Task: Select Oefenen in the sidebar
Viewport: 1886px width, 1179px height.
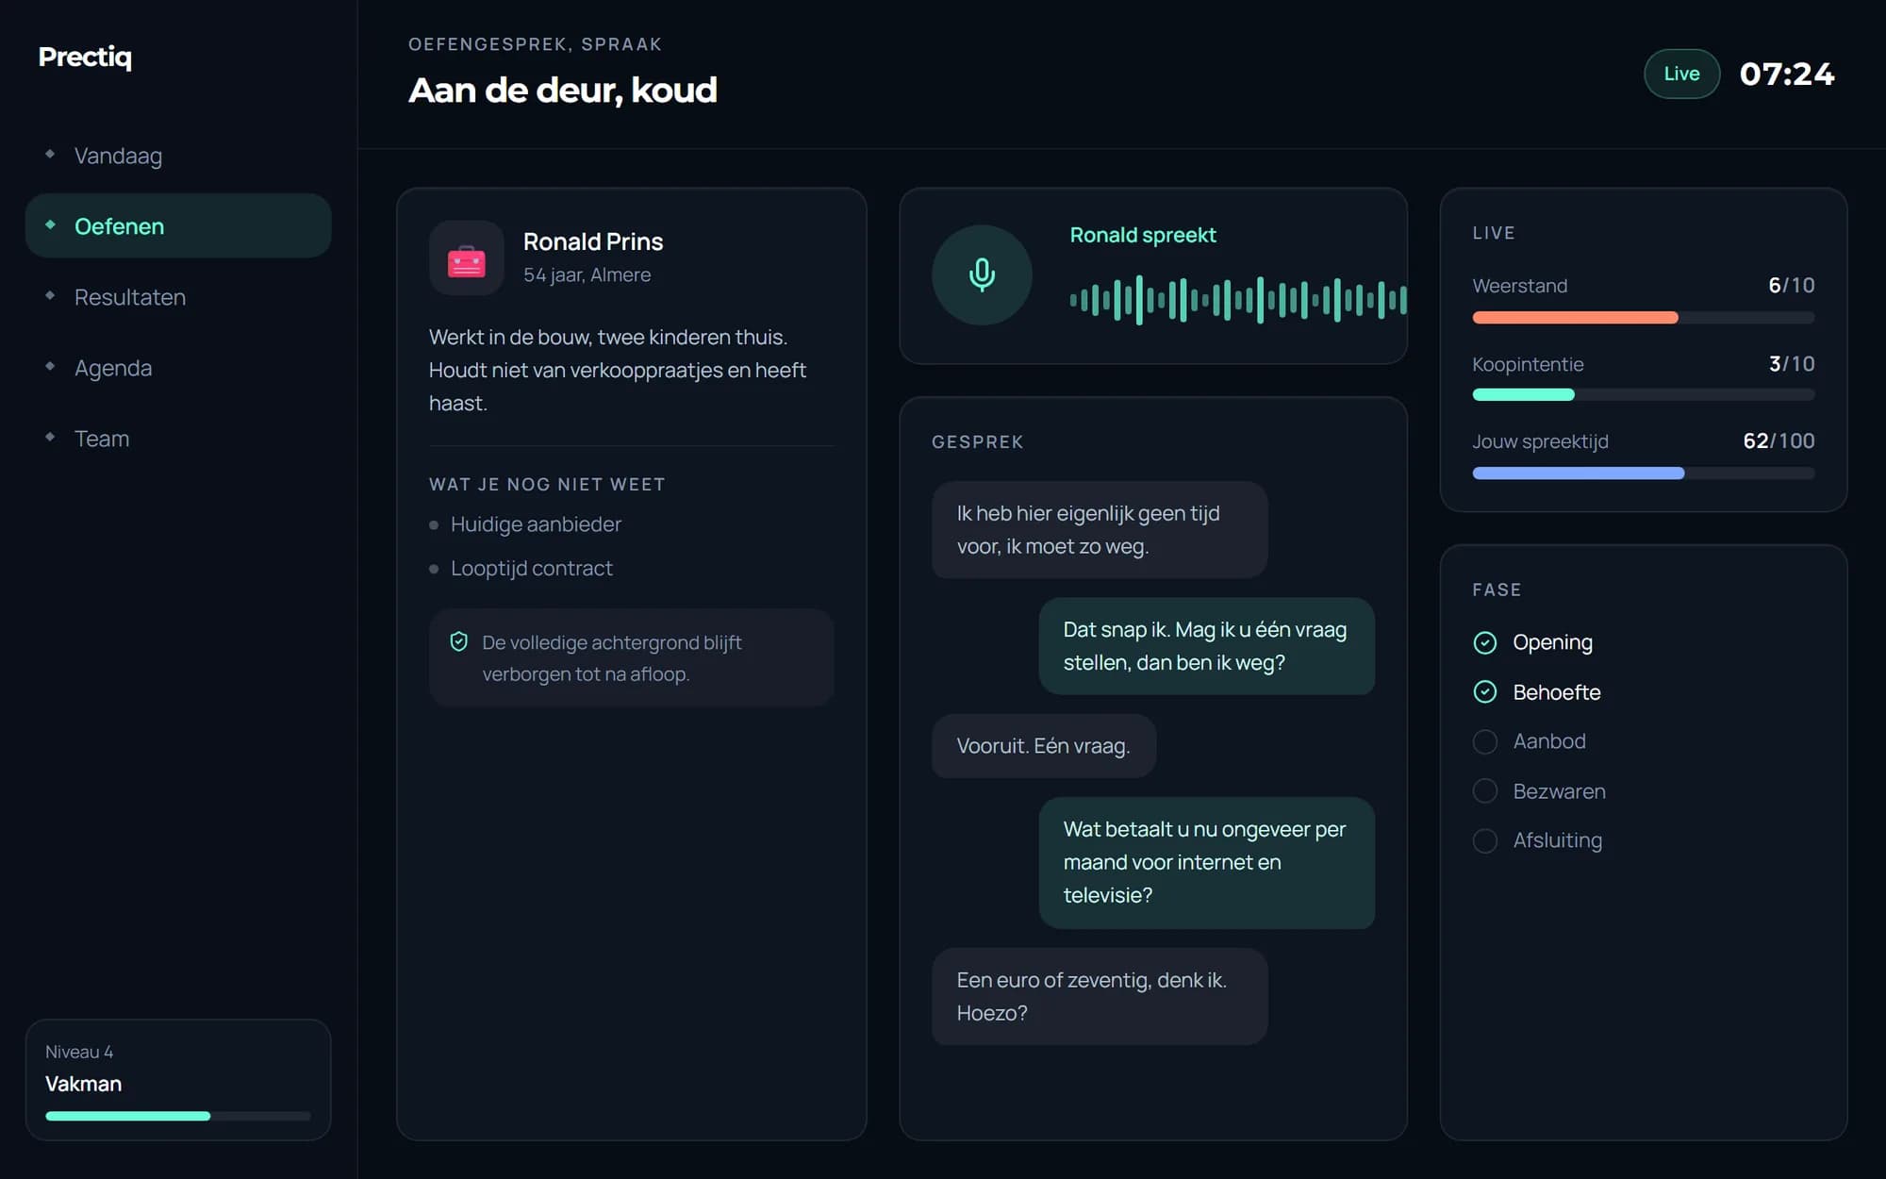Action: click(x=178, y=226)
